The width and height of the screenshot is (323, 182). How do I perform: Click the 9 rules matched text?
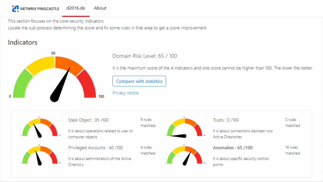pos(148,122)
